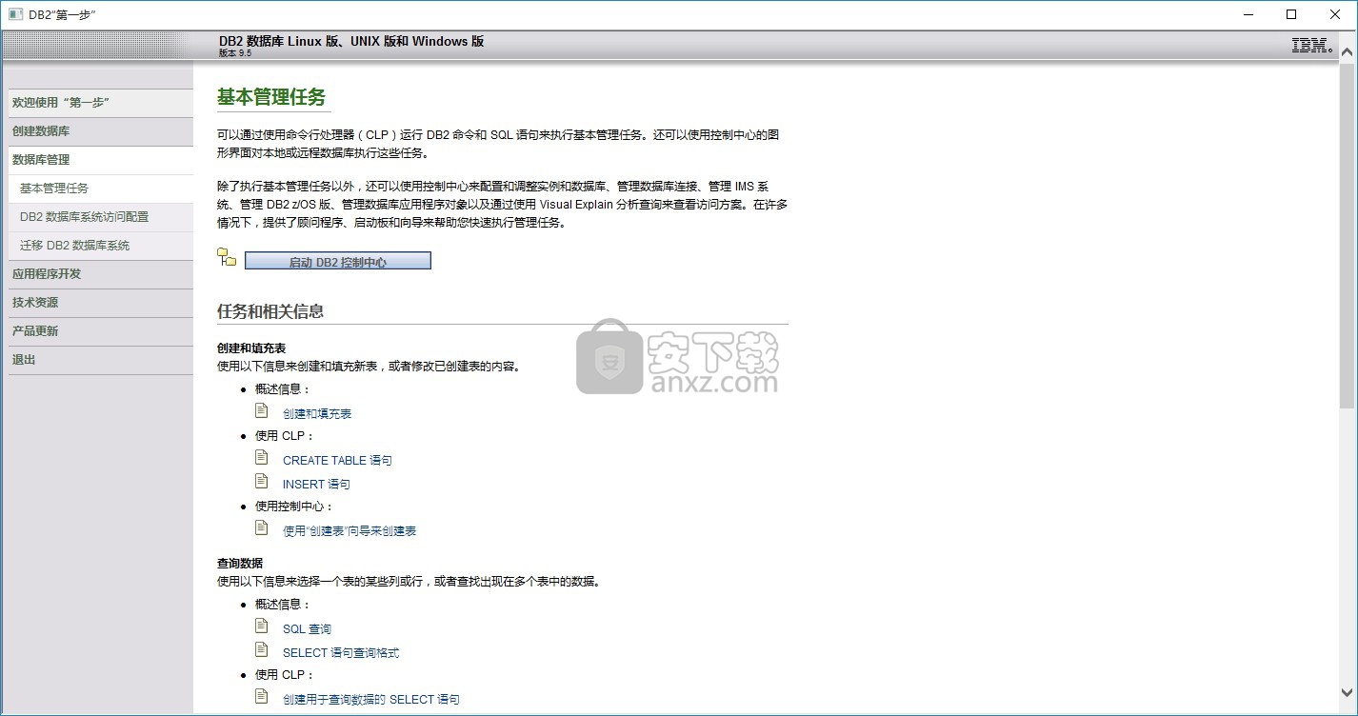Select the 基本管理任务 sidebar sub-item
Screen dimensions: 1358x716
[101, 189]
